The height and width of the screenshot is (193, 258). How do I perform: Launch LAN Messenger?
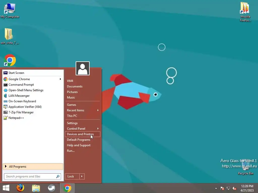click(x=33, y=96)
